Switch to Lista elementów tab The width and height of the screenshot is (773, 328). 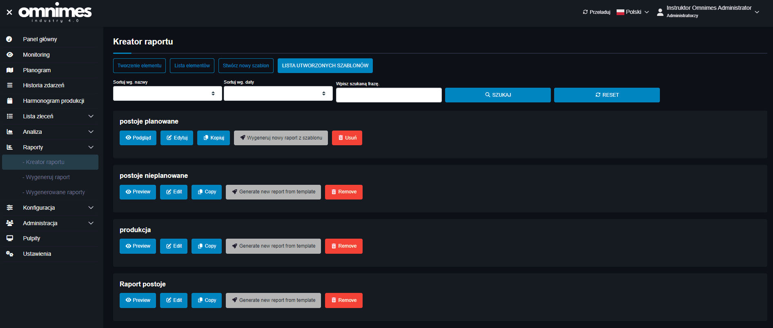coord(192,66)
